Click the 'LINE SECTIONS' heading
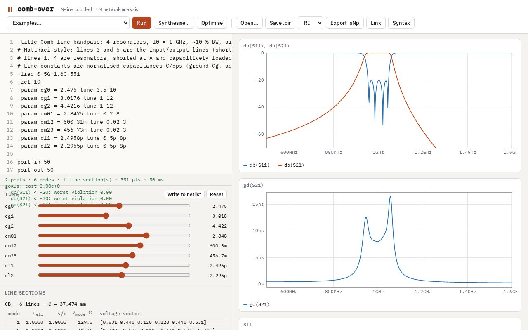 25,293
